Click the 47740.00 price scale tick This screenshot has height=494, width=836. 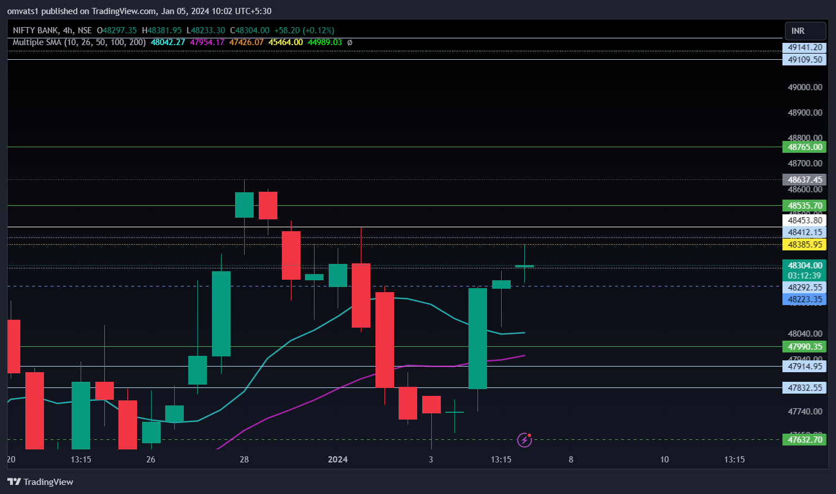click(x=804, y=412)
